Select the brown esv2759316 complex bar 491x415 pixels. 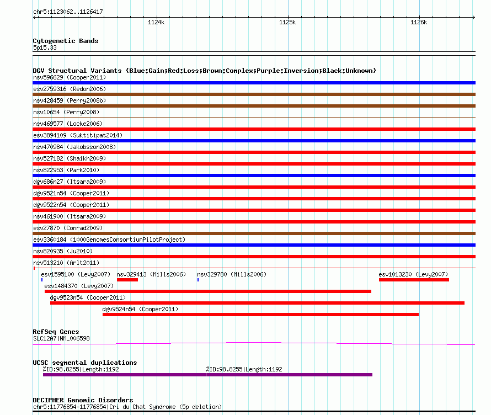[x=254, y=94]
